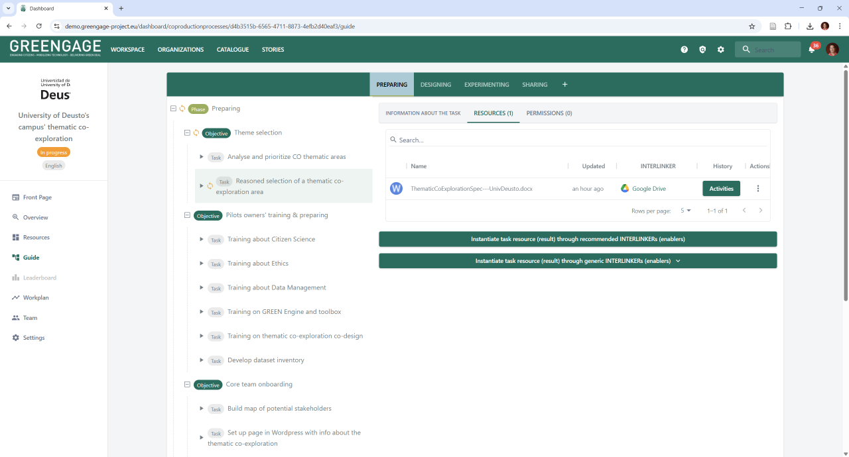Click the English language chip

54,166
